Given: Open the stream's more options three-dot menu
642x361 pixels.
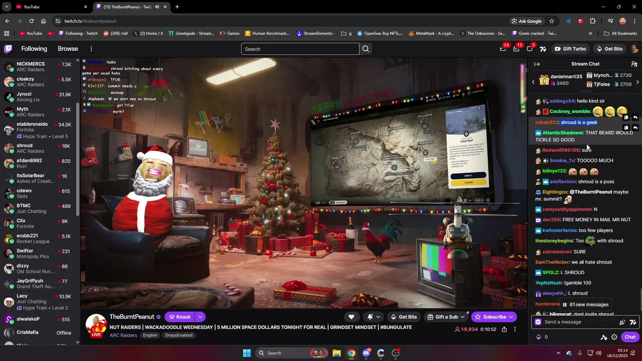Looking at the screenshot, I should [515, 329].
